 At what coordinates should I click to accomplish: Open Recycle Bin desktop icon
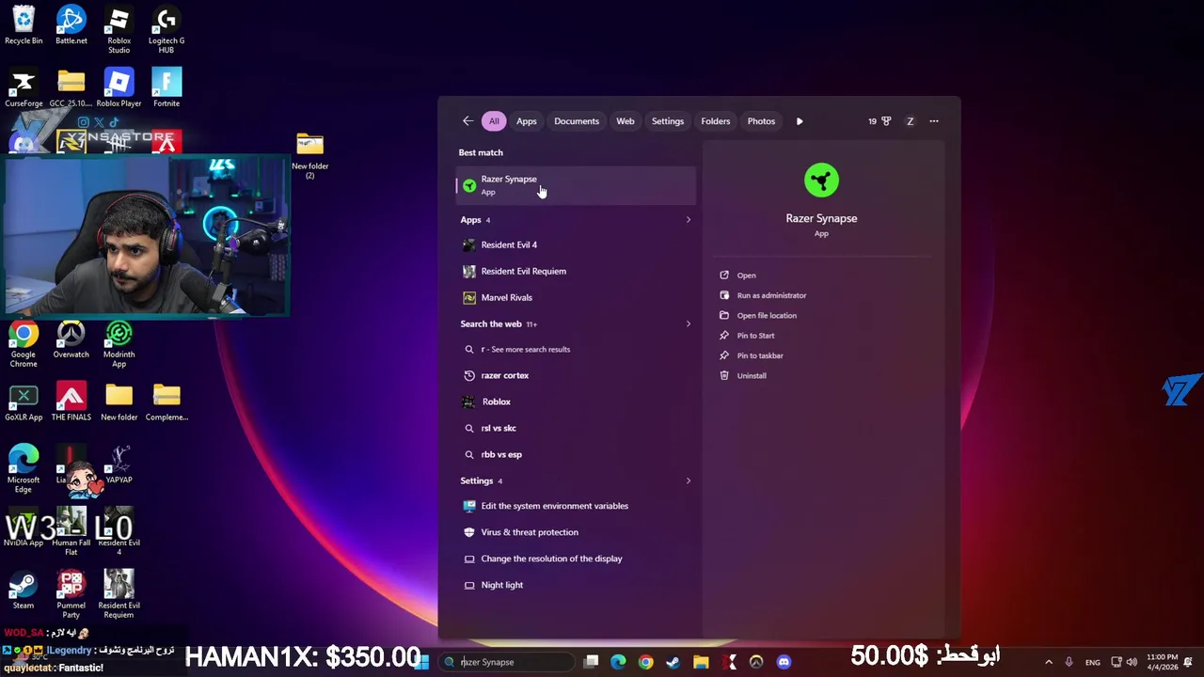[x=24, y=25]
